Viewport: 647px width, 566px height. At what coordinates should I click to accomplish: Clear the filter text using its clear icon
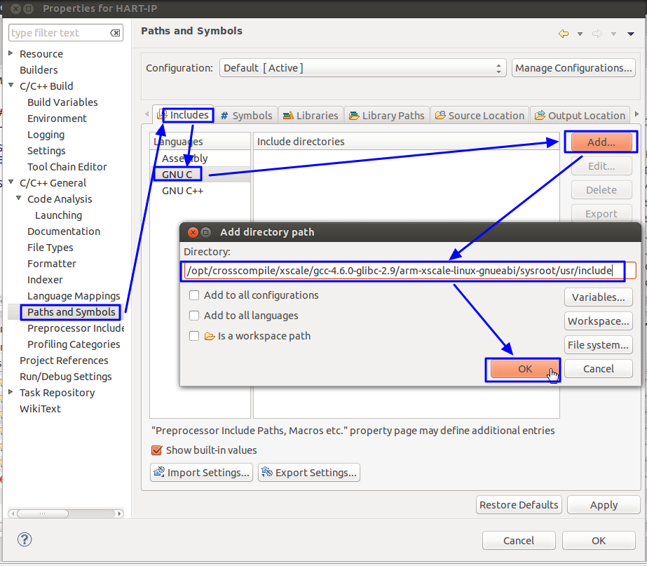click(116, 32)
